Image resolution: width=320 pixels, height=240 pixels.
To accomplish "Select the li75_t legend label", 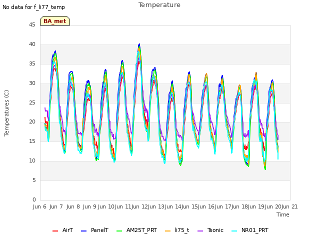I will click(x=182, y=230).
